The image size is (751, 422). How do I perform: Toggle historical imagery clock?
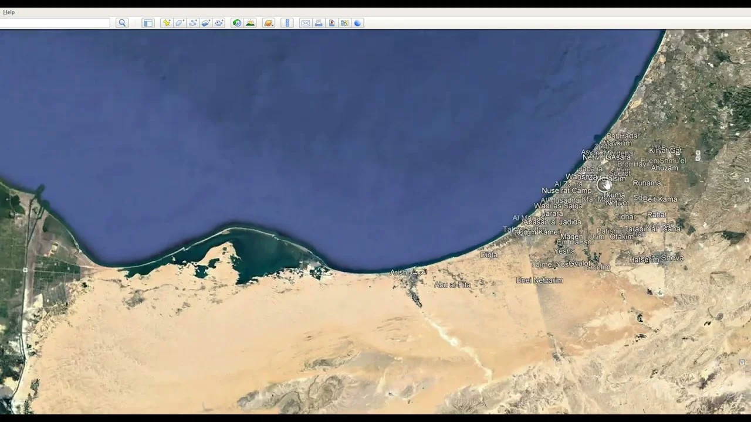coord(236,23)
